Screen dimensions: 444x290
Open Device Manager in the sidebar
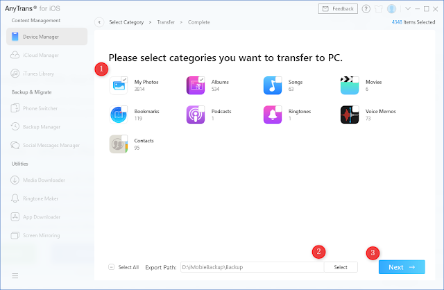coord(46,37)
